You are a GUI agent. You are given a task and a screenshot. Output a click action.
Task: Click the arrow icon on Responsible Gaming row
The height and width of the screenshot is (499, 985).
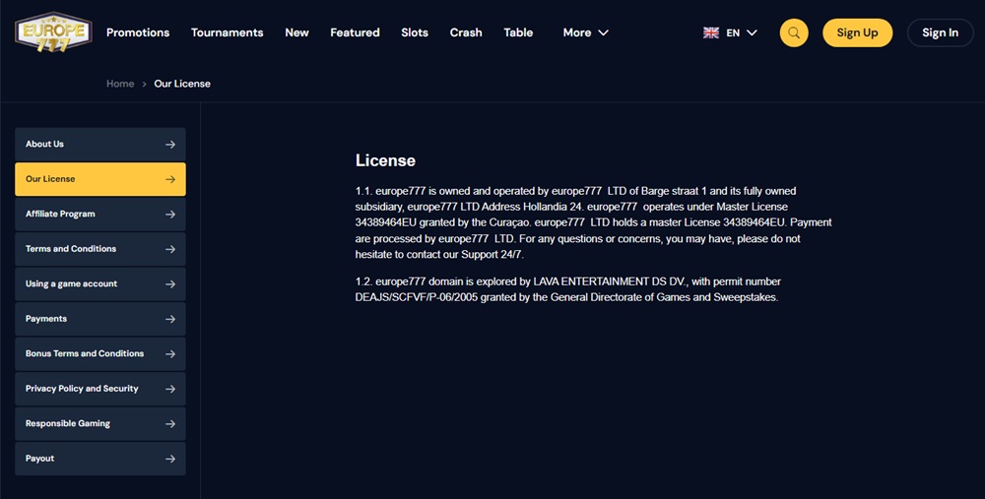pyautogui.click(x=170, y=424)
